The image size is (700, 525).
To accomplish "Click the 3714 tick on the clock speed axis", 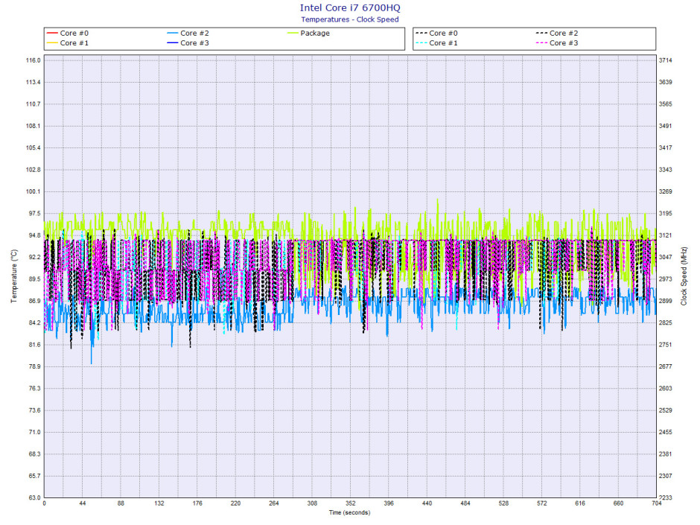I will pyautogui.click(x=666, y=60).
